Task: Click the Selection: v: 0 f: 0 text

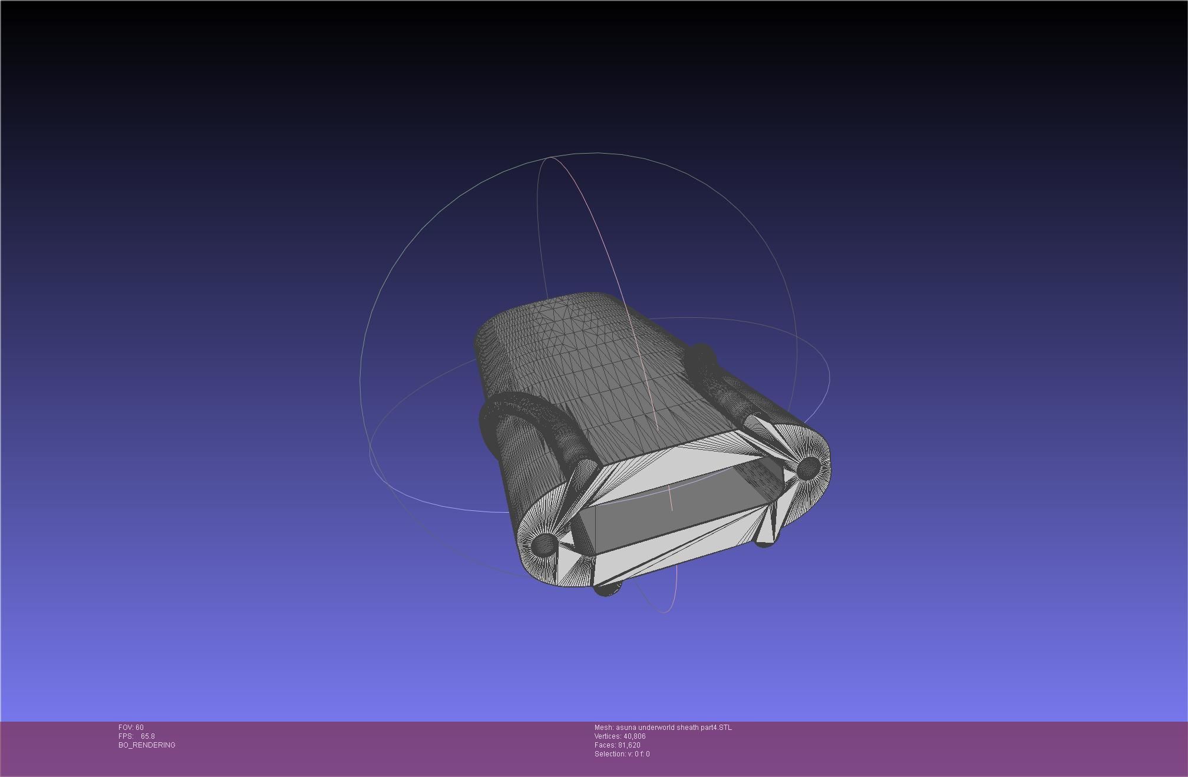Action: coord(622,754)
